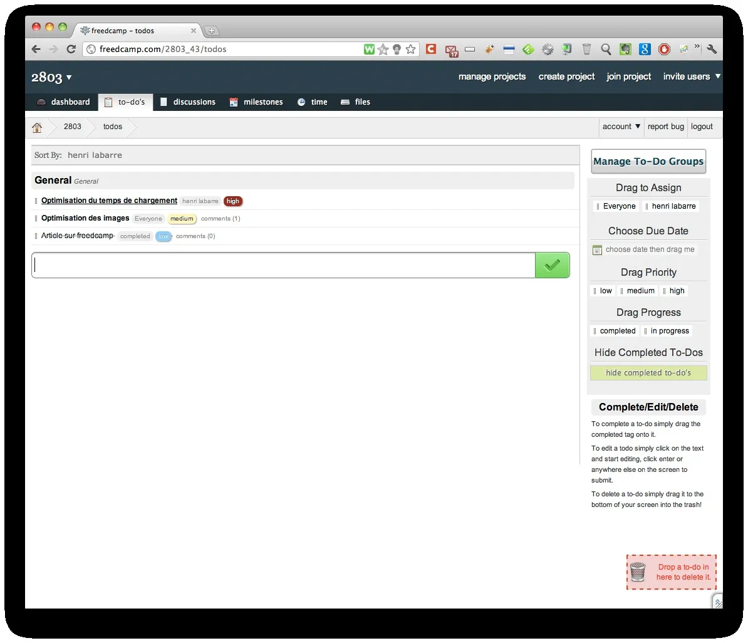This screenshot has width=748, height=643.
Task: Click the Everyone assign tag in sidebar
Action: [x=616, y=206]
